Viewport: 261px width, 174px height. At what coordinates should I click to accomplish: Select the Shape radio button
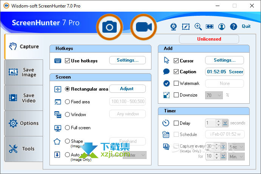tap(67, 141)
